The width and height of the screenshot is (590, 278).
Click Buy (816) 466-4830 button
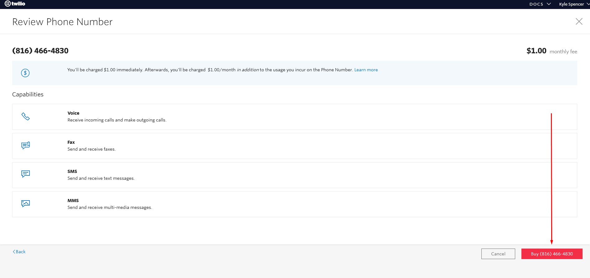(552, 254)
